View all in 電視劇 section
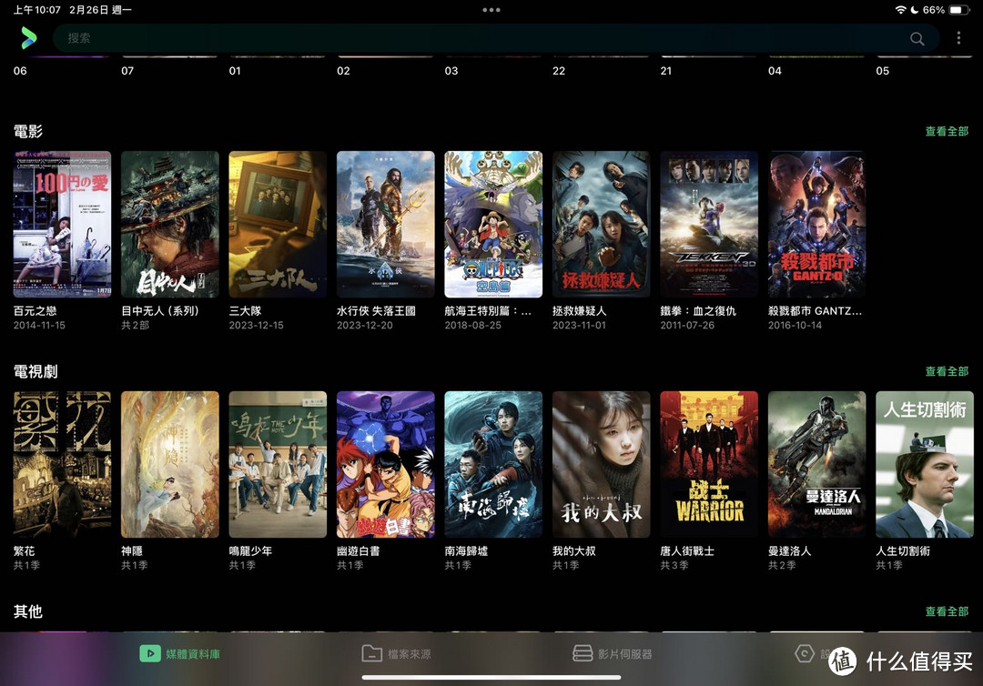The height and width of the screenshot is (686, 983). tap(947, 371)
